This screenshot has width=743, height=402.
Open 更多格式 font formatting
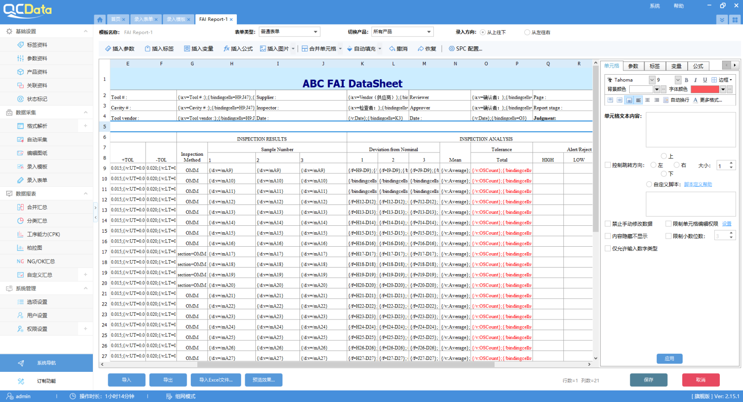708,100
